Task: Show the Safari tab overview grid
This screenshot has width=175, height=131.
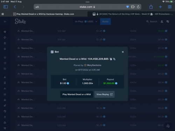Action: click(x=170, y=7)
